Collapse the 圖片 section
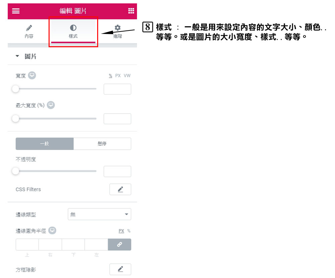This screenshot has height=278, width=335. coord(17,56)
